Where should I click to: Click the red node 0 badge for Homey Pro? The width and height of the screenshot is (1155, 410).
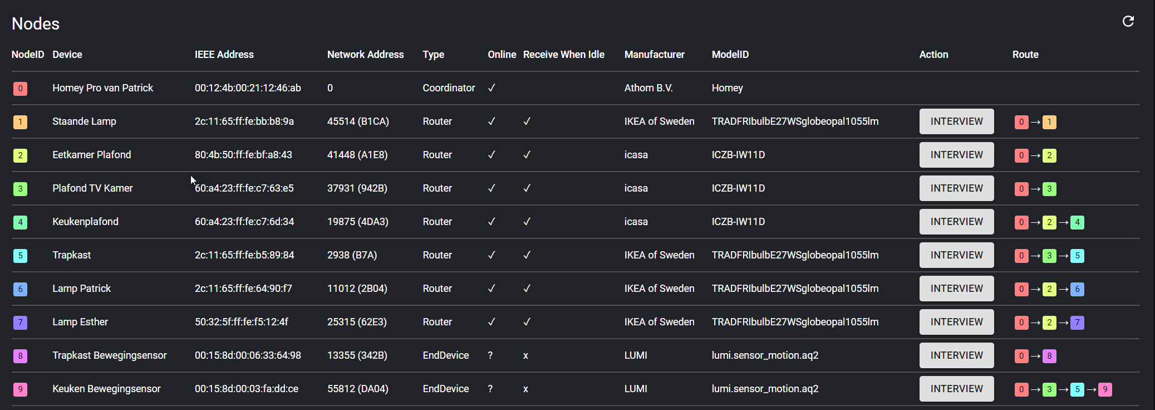[20, 89]
